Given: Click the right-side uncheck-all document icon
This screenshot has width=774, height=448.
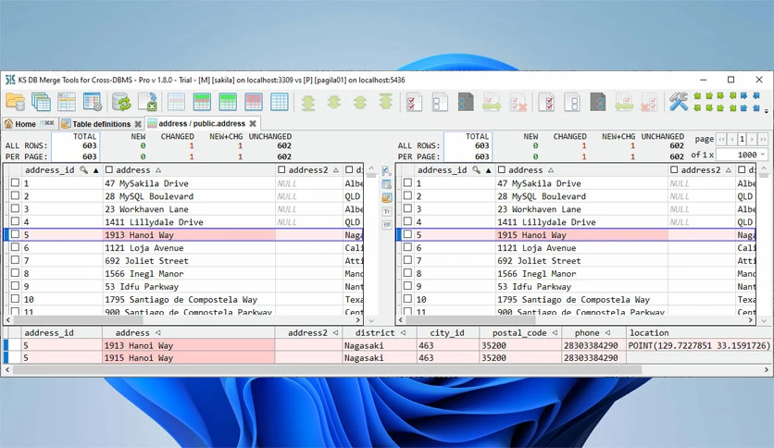Looking at the screenshot, I should pyautogui.click(x=572, y=102).
